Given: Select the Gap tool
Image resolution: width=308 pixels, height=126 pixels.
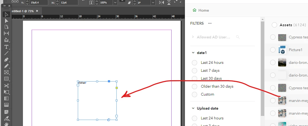Looking at the screenshot, I should 6,33.
